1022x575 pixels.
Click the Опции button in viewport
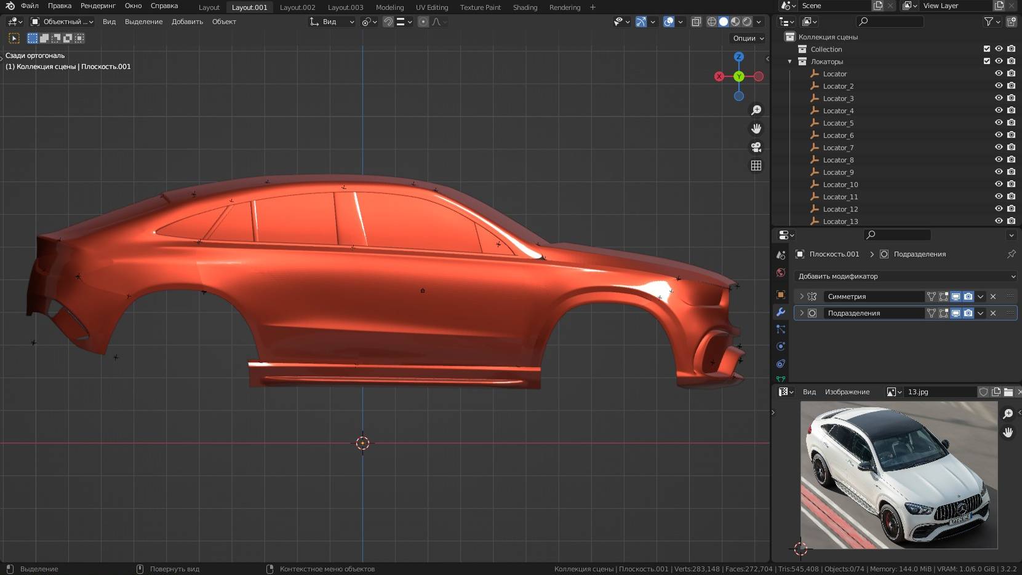(x=748, y=38)
